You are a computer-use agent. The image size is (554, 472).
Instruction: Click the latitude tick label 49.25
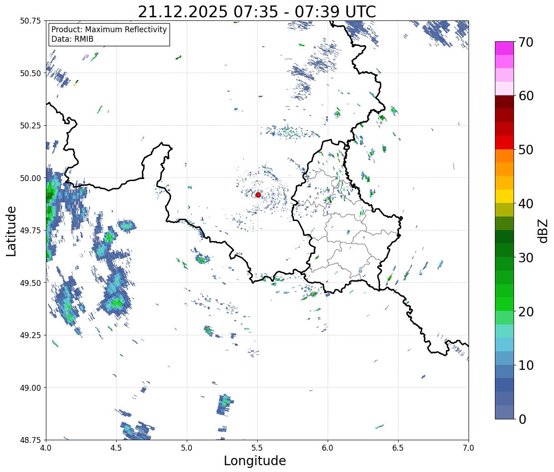(x=30, y=335)
